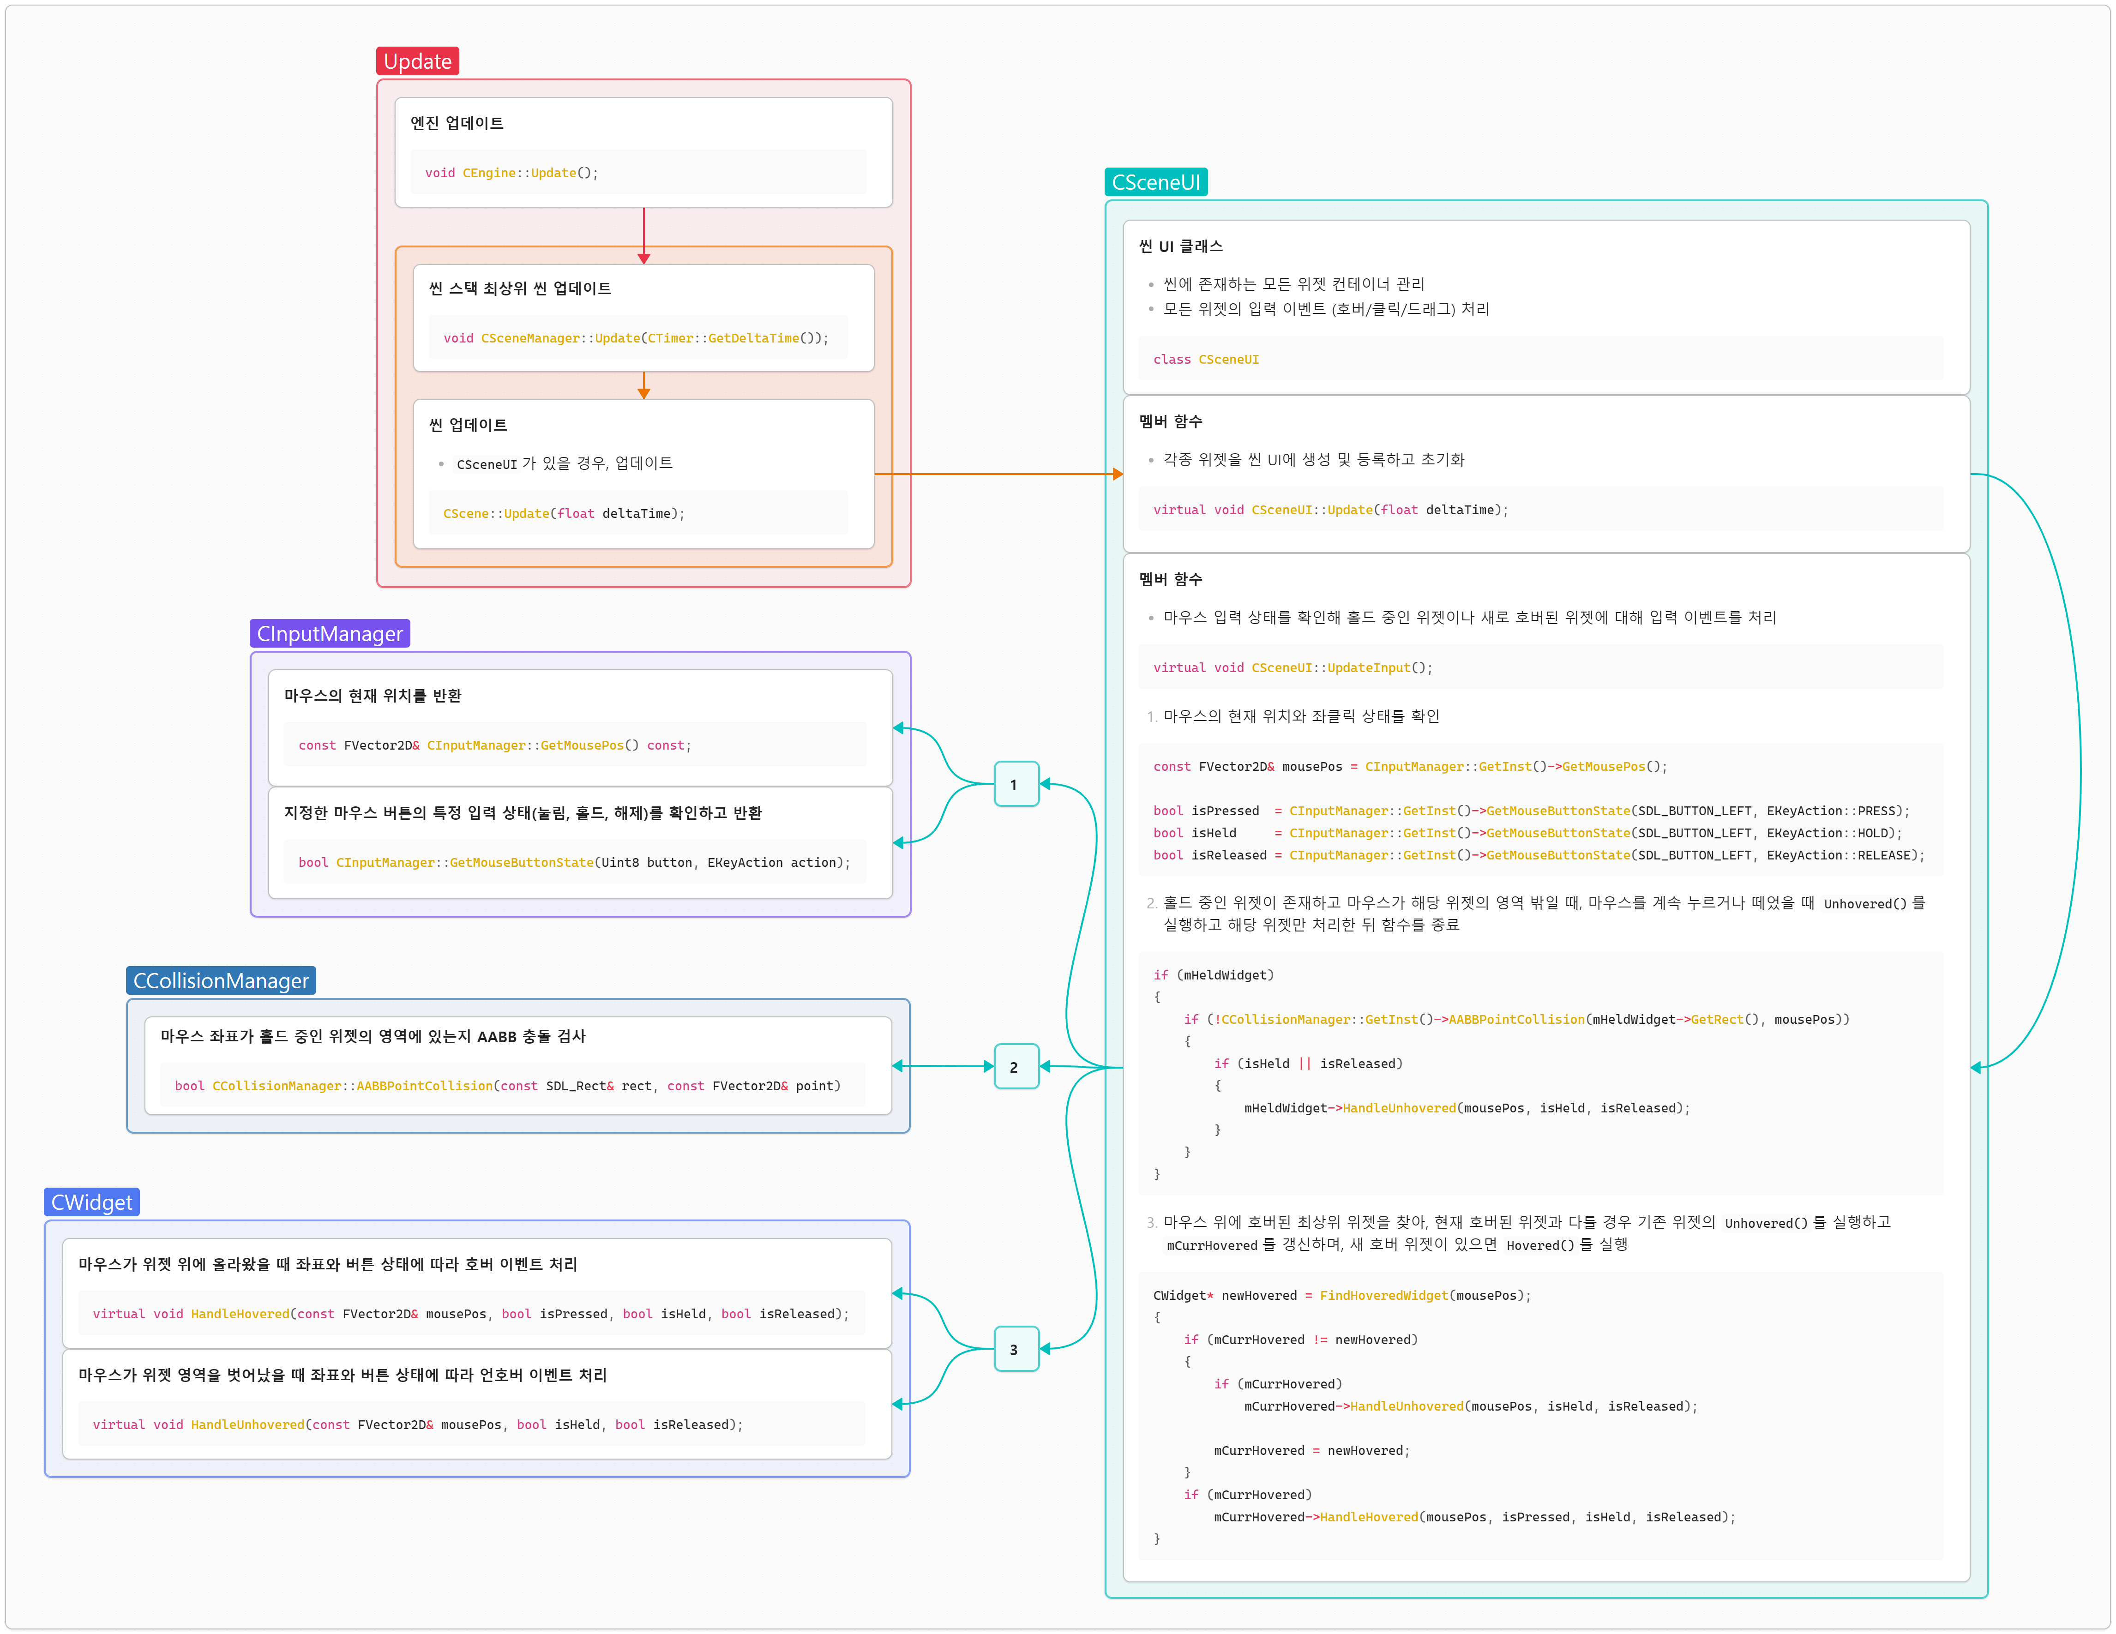The height and width of the screenshot is (1634, 2116).
Task: Click the GetMousePos function card
Action: pos(579,727)
